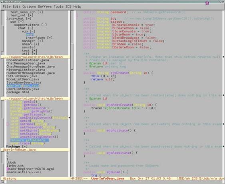This screenshot has height=184, width=225.
Task: Click UserInfoBean.java mode line above history list
Action: pos(19,150)
